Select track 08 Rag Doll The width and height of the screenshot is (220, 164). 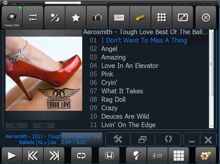point(149,100)
